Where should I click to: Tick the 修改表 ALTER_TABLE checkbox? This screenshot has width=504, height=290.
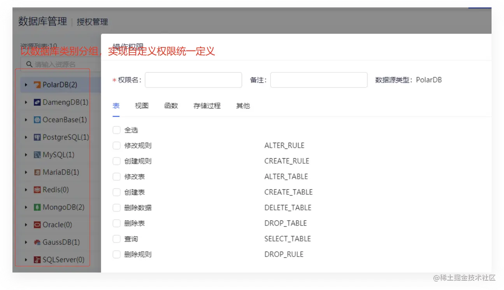pos(116,176)
